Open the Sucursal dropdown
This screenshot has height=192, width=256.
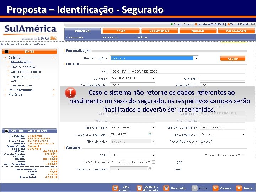132,78
